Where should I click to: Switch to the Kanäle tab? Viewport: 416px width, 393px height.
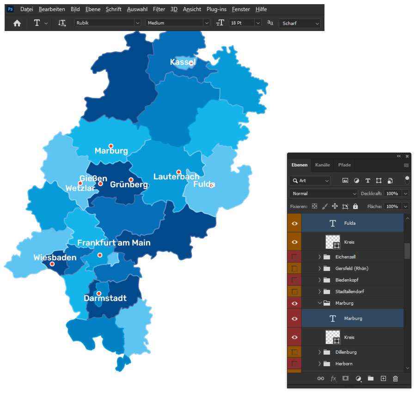click(x=322, y=165)
